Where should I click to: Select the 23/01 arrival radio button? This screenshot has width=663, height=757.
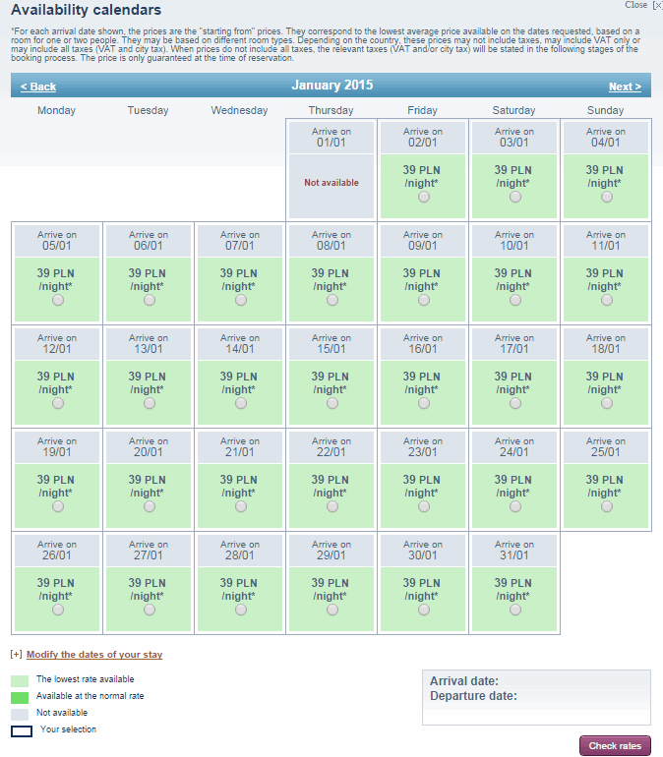pyautogui.click(x=424, y=507)
